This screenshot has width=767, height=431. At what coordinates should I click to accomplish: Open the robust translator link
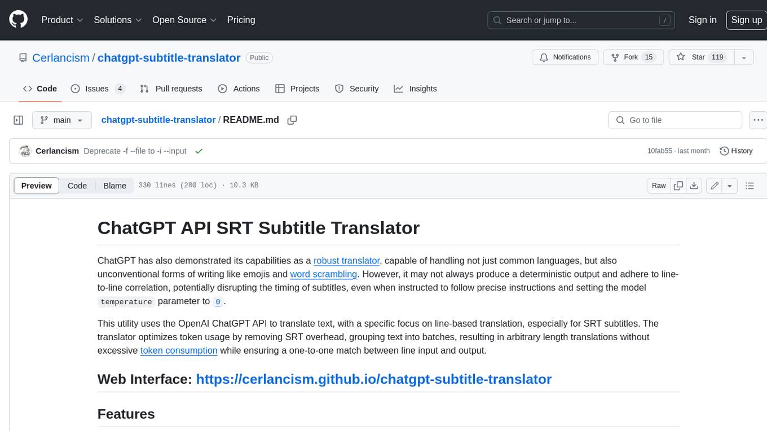tap(346, 261)
